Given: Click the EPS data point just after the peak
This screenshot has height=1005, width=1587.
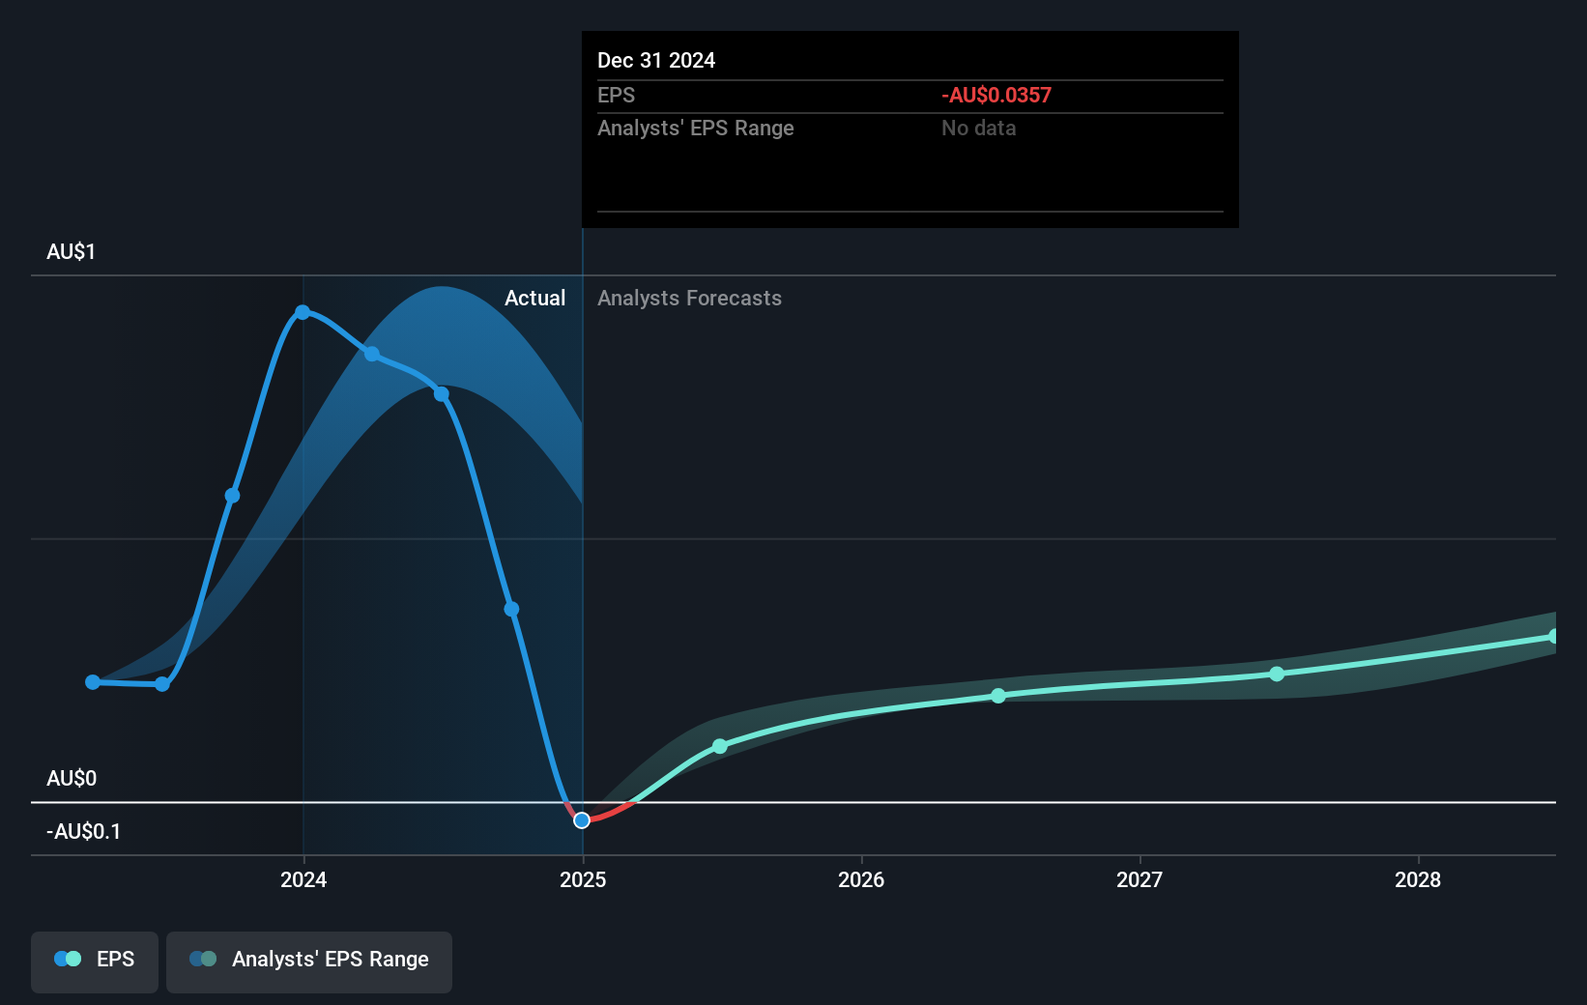Looking at the screenshot, I should [x=372, y=354].
